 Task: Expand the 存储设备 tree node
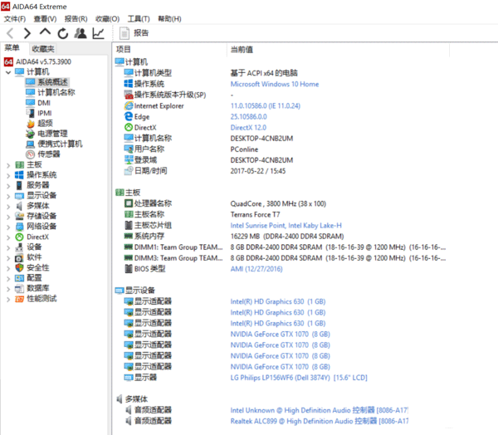[8, 217]
